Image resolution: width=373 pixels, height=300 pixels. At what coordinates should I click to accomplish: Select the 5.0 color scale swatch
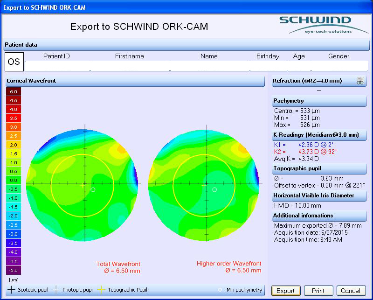pos(14,91)
